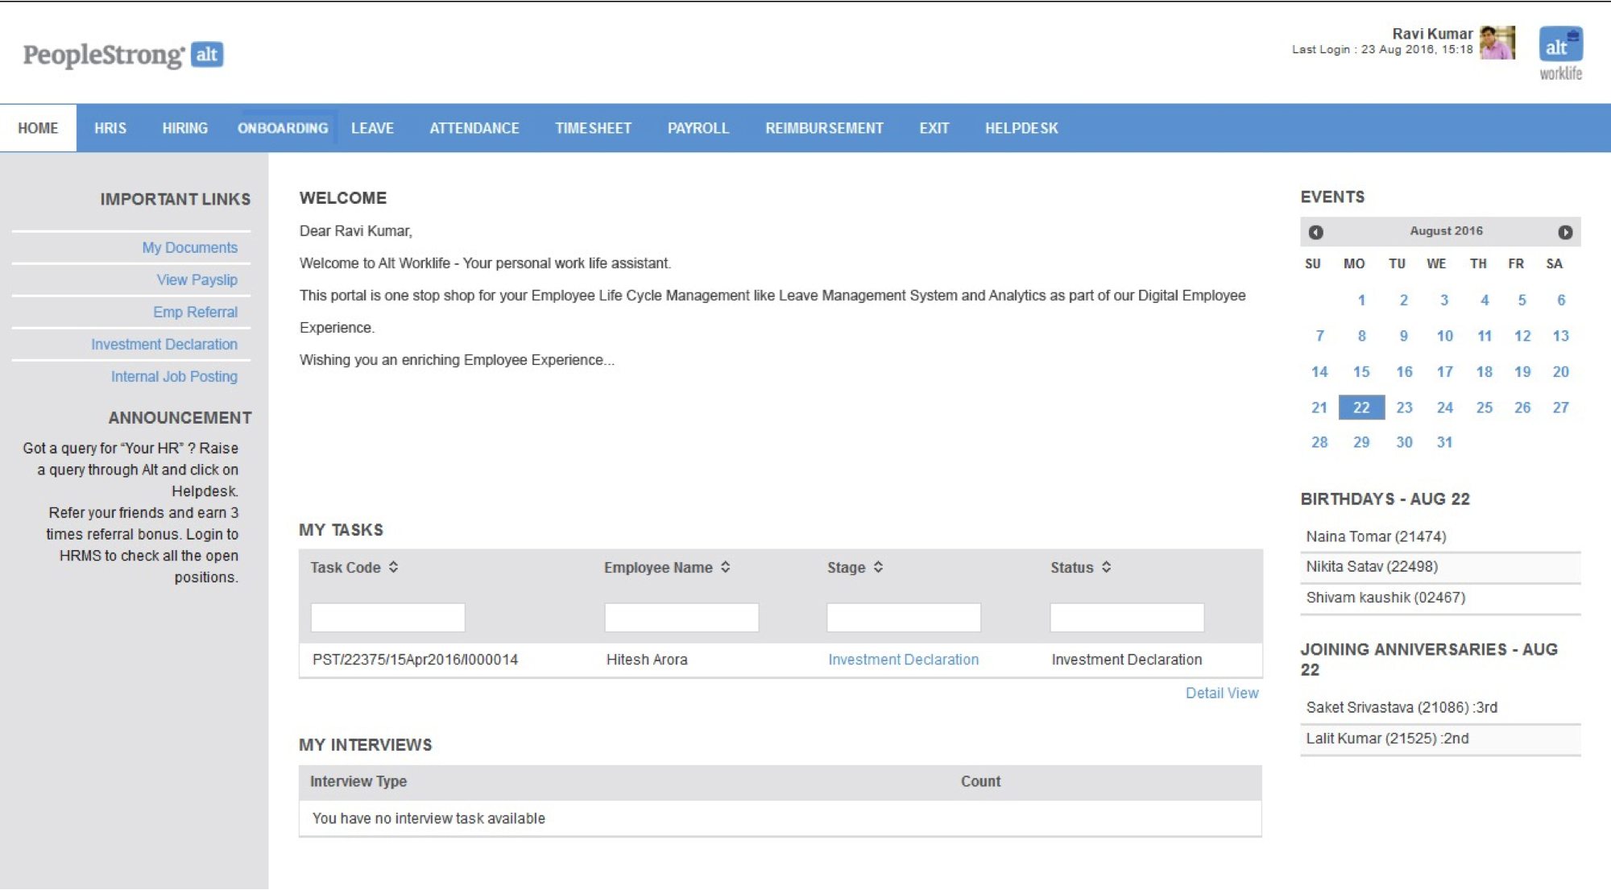Image resolution: width=1611 pixels, height=890 pixels.
Task: Sort tasks by the Stage column arrows
Action: 878,567
